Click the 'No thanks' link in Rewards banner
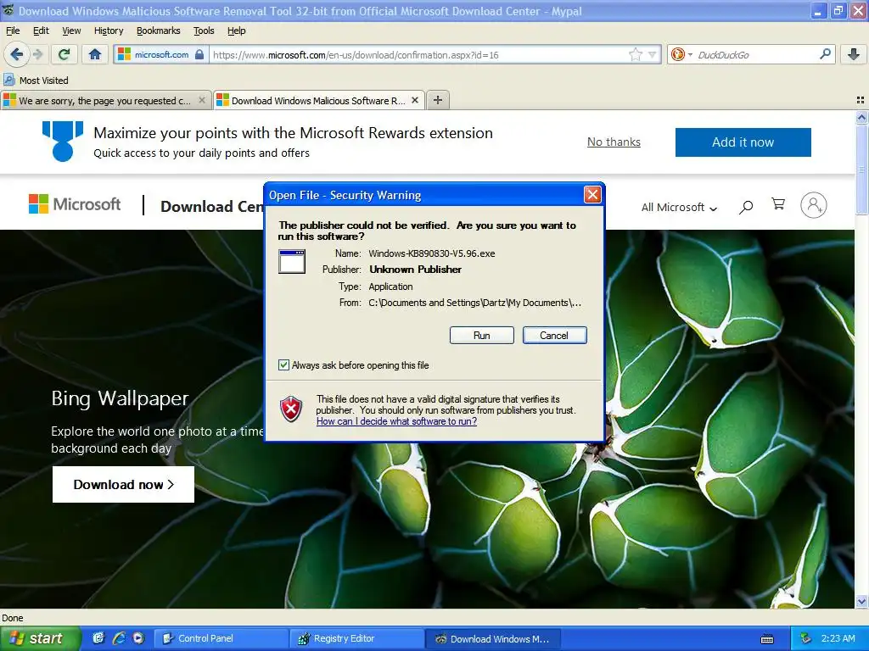Viewport: 869px width, 651px height. point(614,142)
